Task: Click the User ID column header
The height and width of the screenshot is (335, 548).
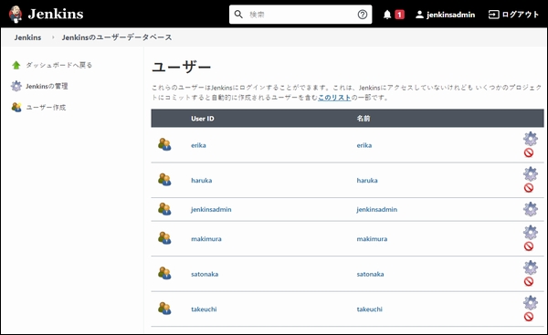Action: [203, 119]
